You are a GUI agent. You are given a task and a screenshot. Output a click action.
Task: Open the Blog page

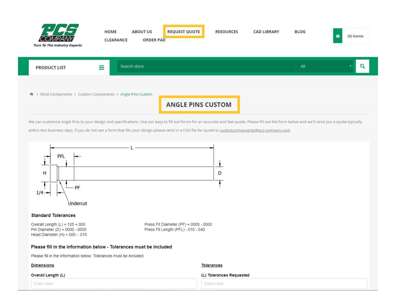tap(300, 32)
